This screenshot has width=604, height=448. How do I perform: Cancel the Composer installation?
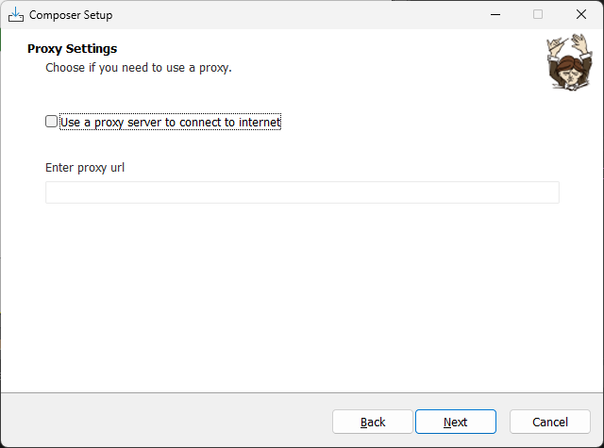click(x=550, y=422)
